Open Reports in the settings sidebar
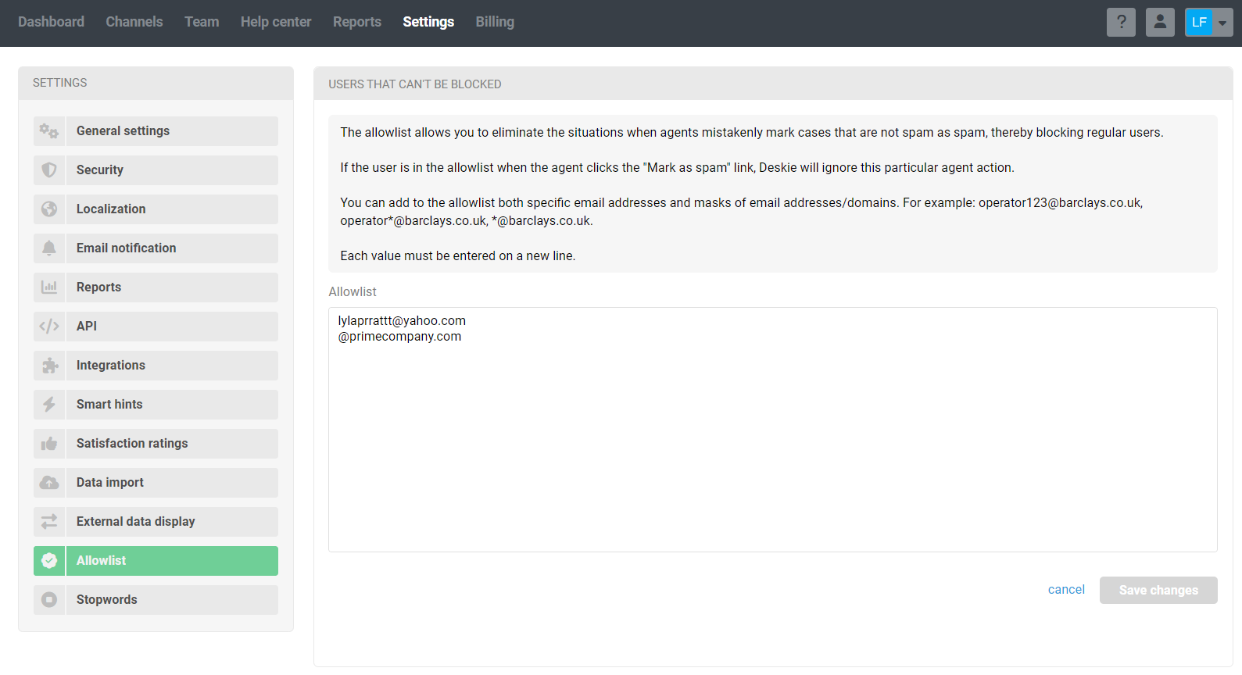 tap(156, 287)
